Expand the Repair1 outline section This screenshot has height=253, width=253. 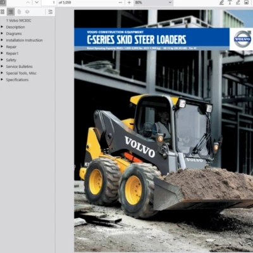tap(2, 53)
